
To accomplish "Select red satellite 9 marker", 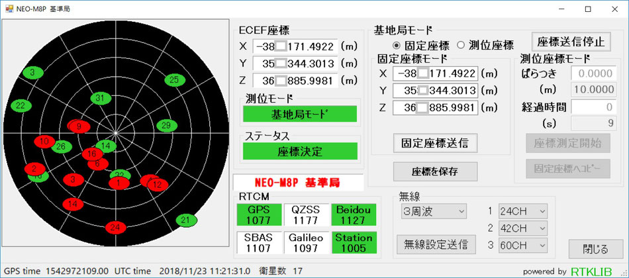I will 79,127.
